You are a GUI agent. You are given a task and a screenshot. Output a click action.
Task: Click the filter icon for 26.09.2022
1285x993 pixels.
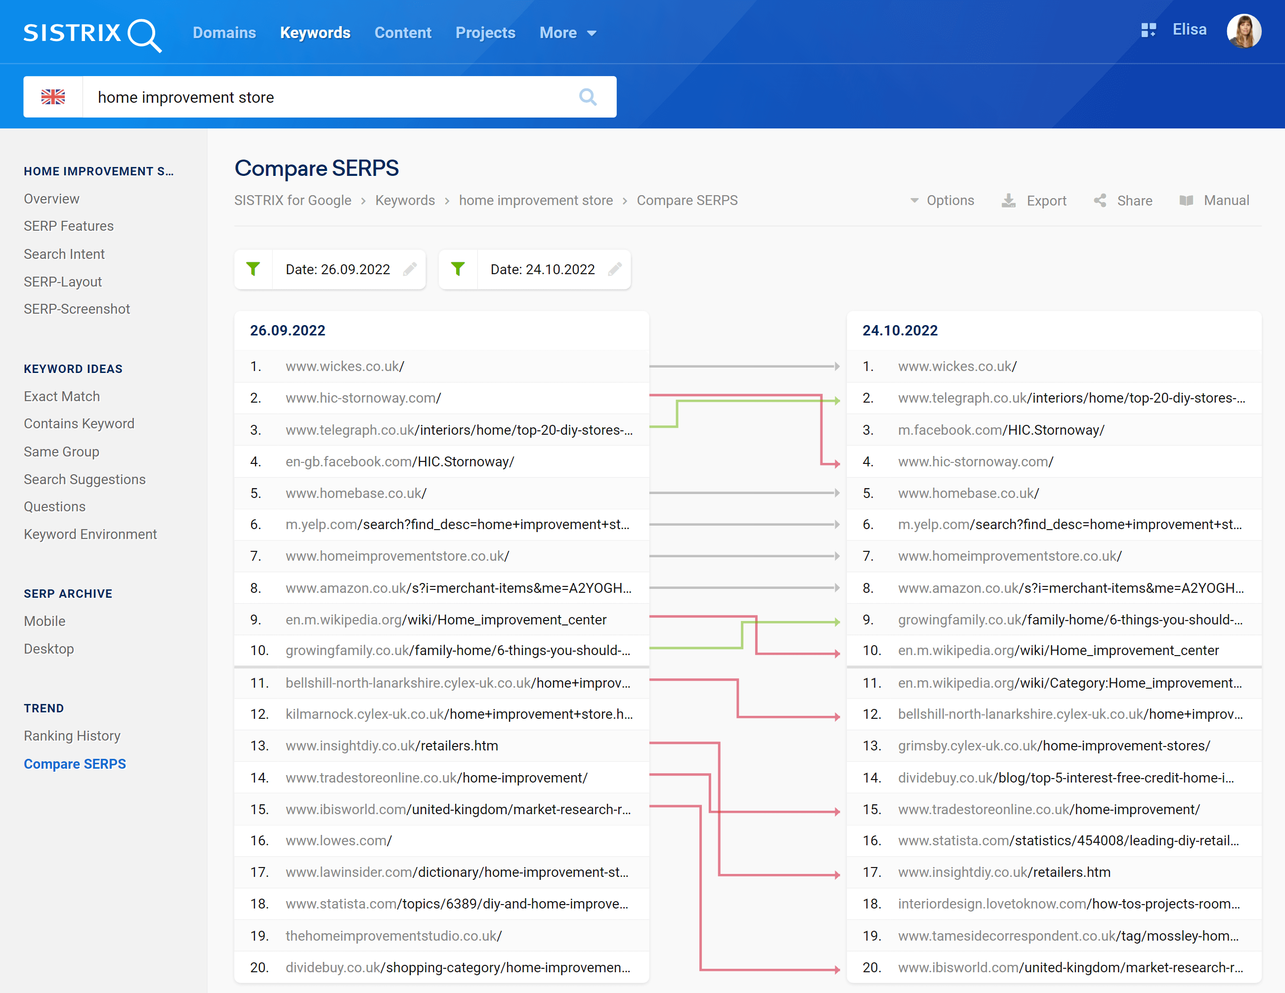[254, 269]
